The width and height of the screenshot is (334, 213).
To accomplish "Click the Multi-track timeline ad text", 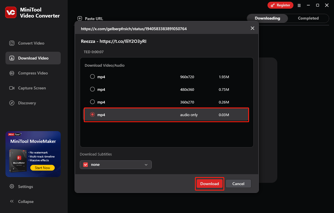I will [x=42, y=156].
